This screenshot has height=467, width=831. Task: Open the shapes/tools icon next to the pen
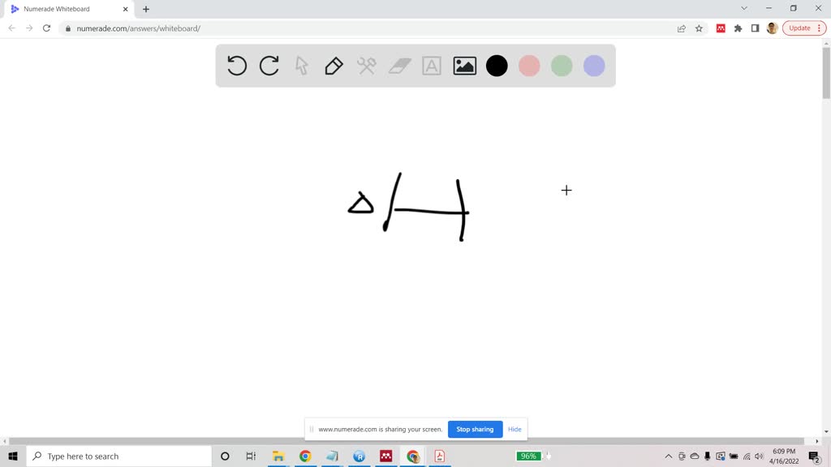(366, 66)
